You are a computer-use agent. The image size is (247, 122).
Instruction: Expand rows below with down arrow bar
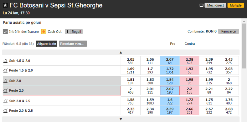tap(121, 119)
